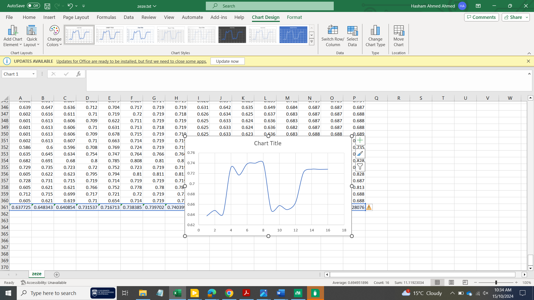Open the Chart Styles paintbrush button

(360, 154)
